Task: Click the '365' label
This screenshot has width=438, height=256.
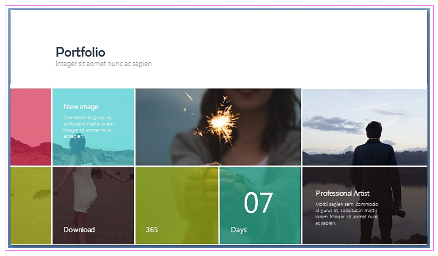Action: pyautogui.click(x=151, y=230)
